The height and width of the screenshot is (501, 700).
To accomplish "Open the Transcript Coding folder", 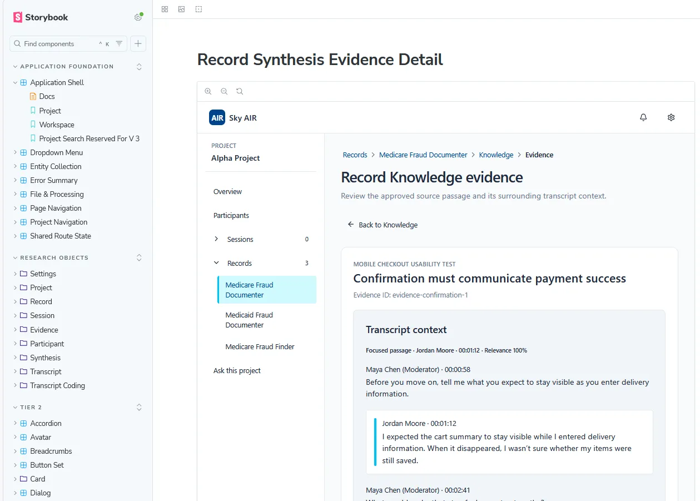I will click(57, 385).
